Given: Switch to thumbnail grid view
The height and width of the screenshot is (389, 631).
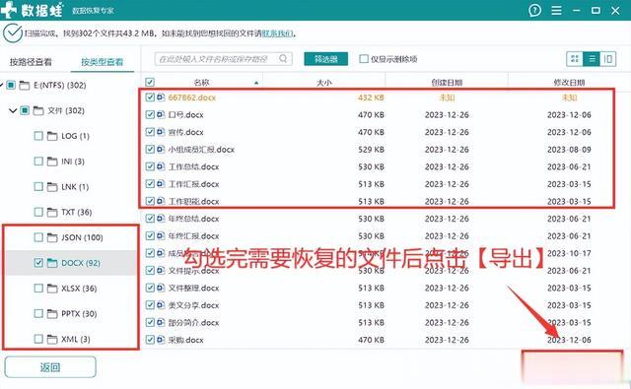Looking at the screenshot, I should coord(575,59).
